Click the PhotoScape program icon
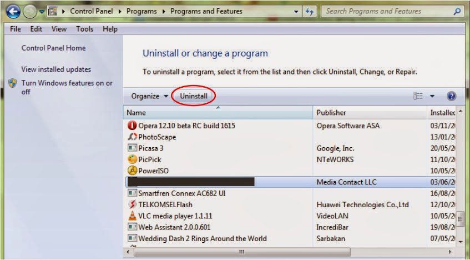 [132, 137]
